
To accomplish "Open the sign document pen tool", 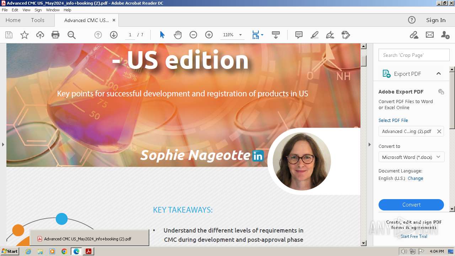I will (330, 35).
